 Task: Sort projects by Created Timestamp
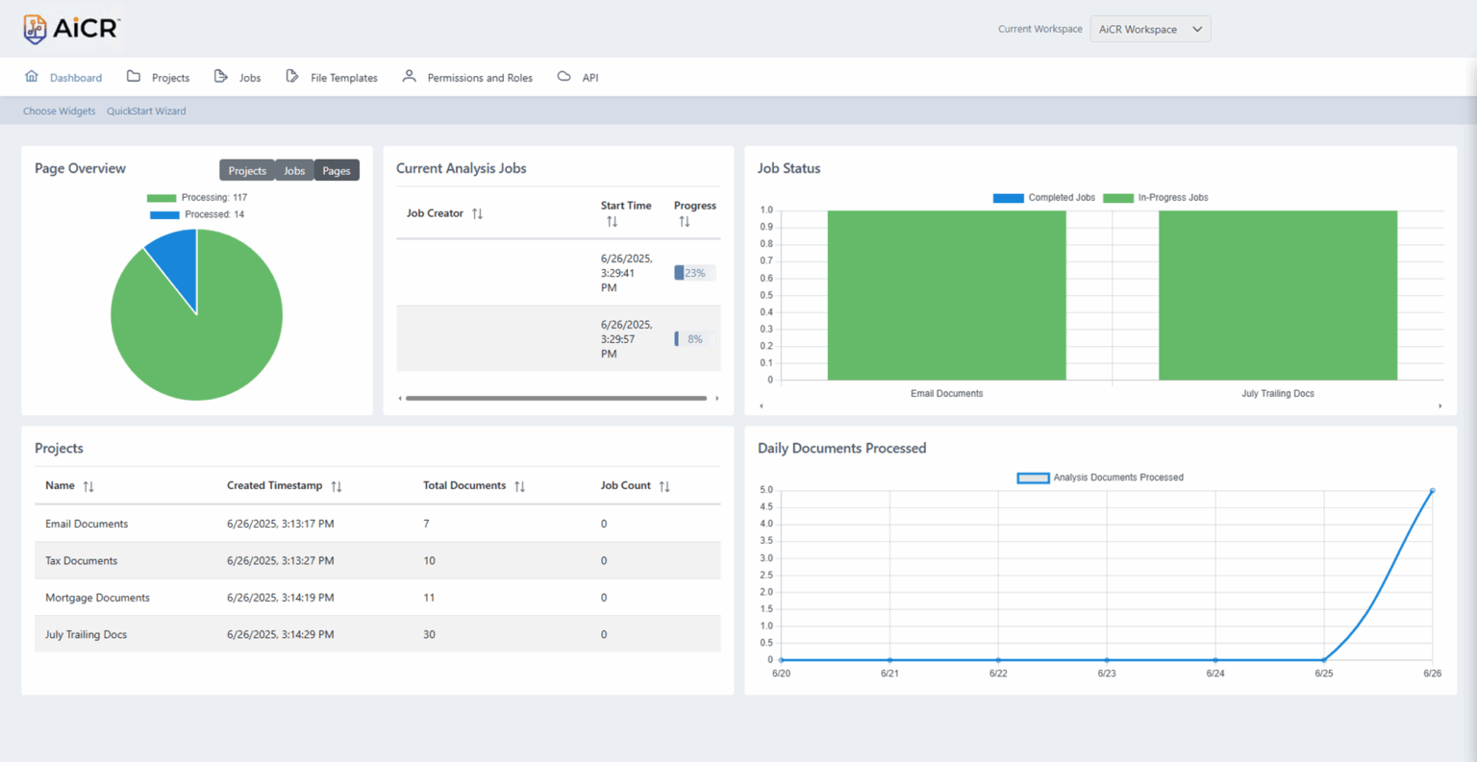pos(337,486)
